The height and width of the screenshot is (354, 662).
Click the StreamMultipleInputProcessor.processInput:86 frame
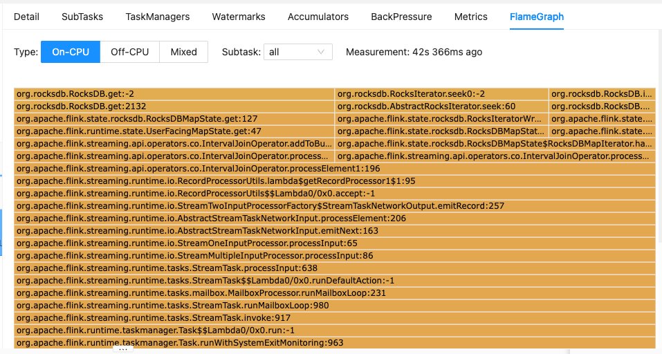[x=335, y=256]
